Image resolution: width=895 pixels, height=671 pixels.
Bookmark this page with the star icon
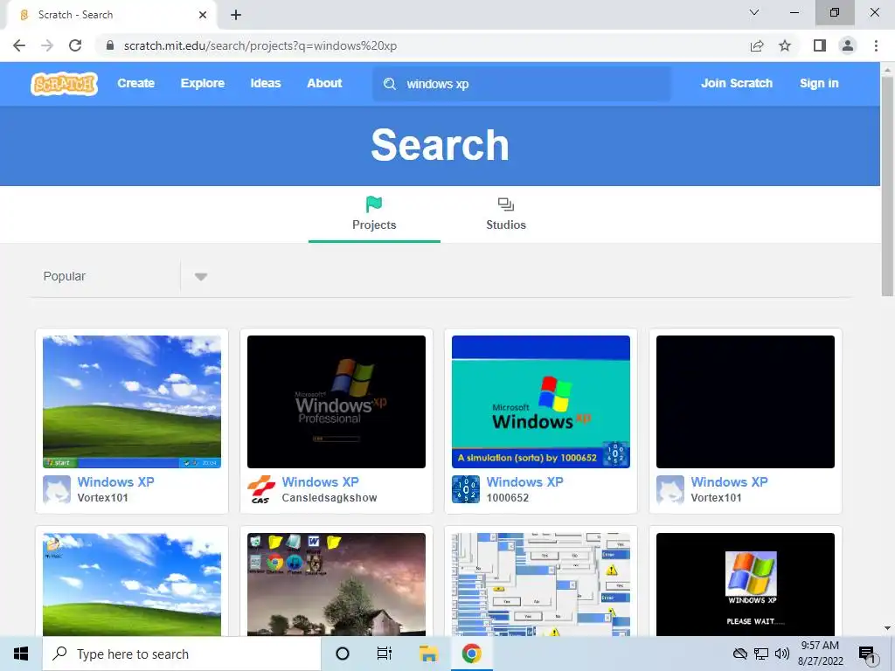tap(785, 45)
